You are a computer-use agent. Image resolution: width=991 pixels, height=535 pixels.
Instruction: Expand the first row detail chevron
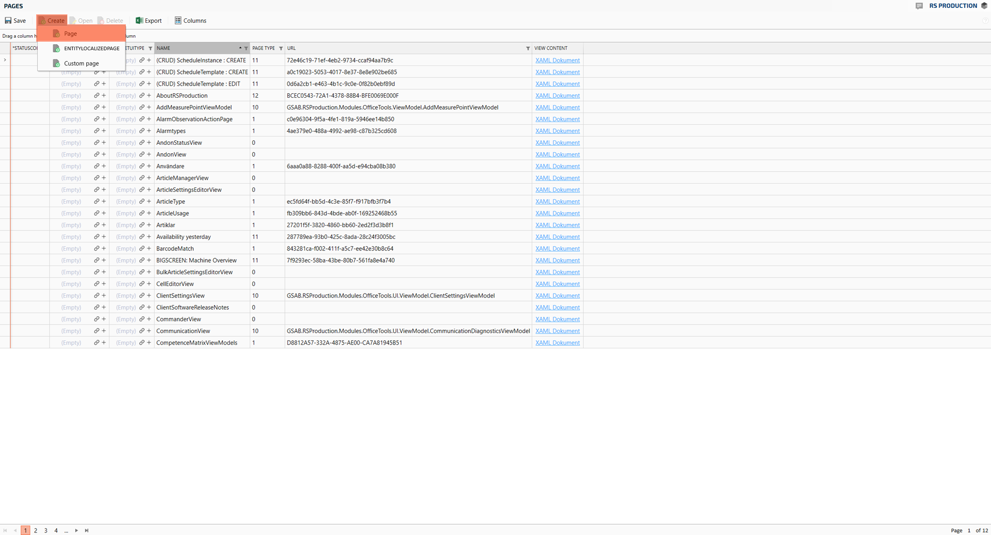[x=5, y=60]
